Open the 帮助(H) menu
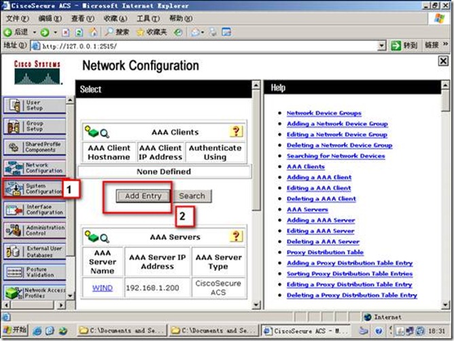This screenshot has width=454, height=341. [180, 18]
